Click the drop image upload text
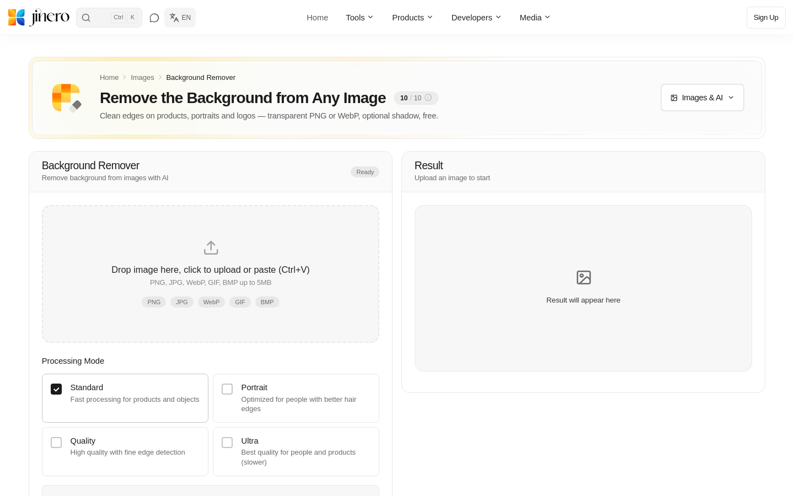 pos(211,269)
